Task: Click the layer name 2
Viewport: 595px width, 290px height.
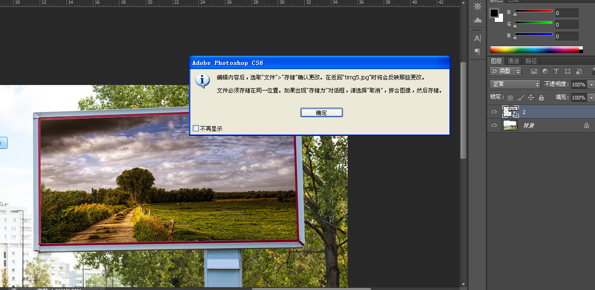Action: [524, 112]
